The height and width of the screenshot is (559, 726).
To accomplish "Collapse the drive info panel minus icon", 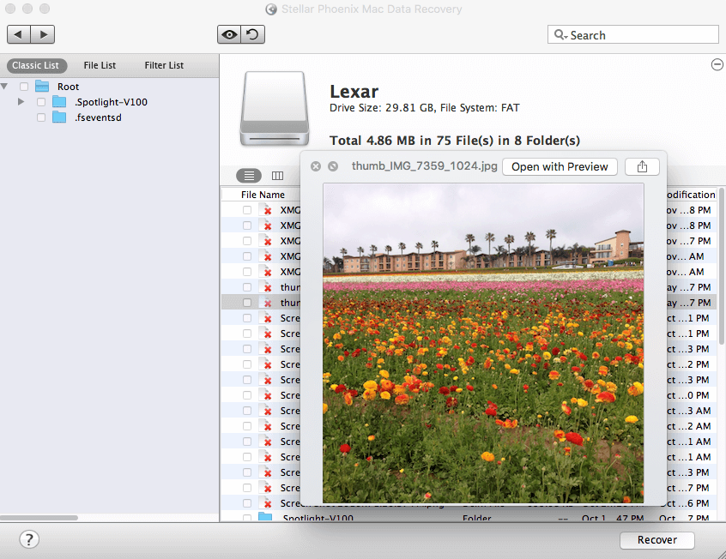I will [717, 65].
